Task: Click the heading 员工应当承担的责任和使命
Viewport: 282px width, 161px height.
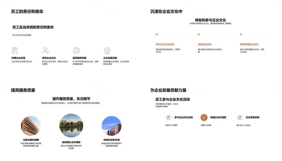Action: (x=33, y=27)
